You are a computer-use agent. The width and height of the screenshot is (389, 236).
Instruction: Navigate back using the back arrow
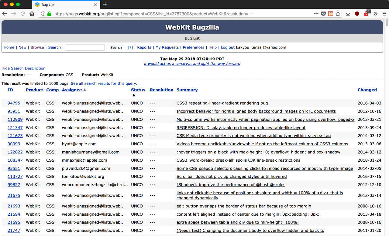point(5,14)
